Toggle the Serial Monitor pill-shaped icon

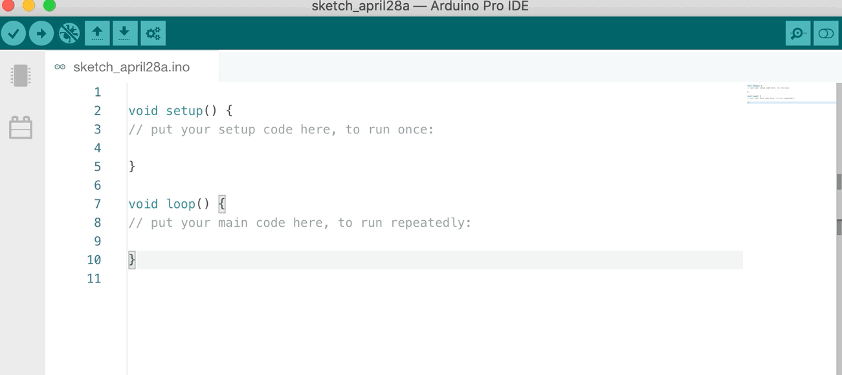[x=826, y=33]
